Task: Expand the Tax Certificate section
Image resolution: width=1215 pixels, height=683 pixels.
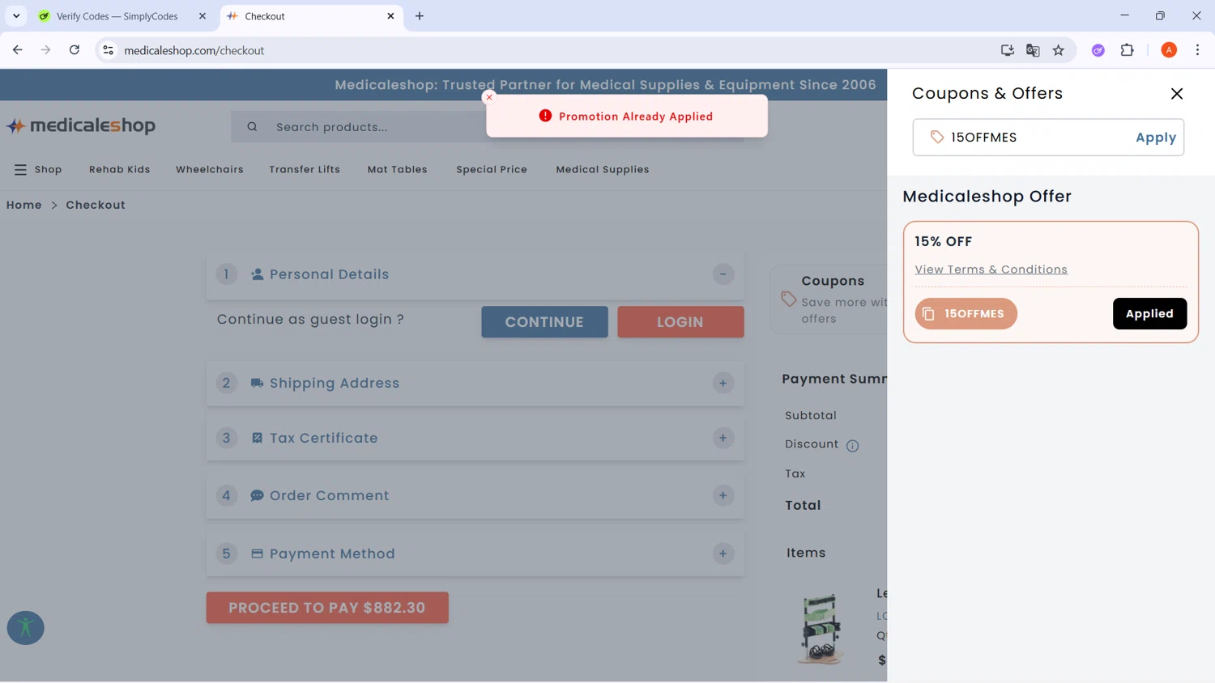Action: [723, 438]
